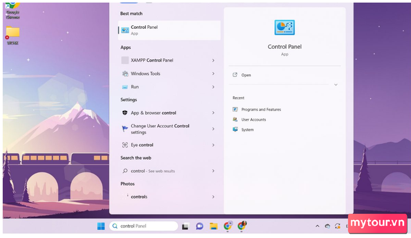Open Task View on the taskbar

[186, 226]
